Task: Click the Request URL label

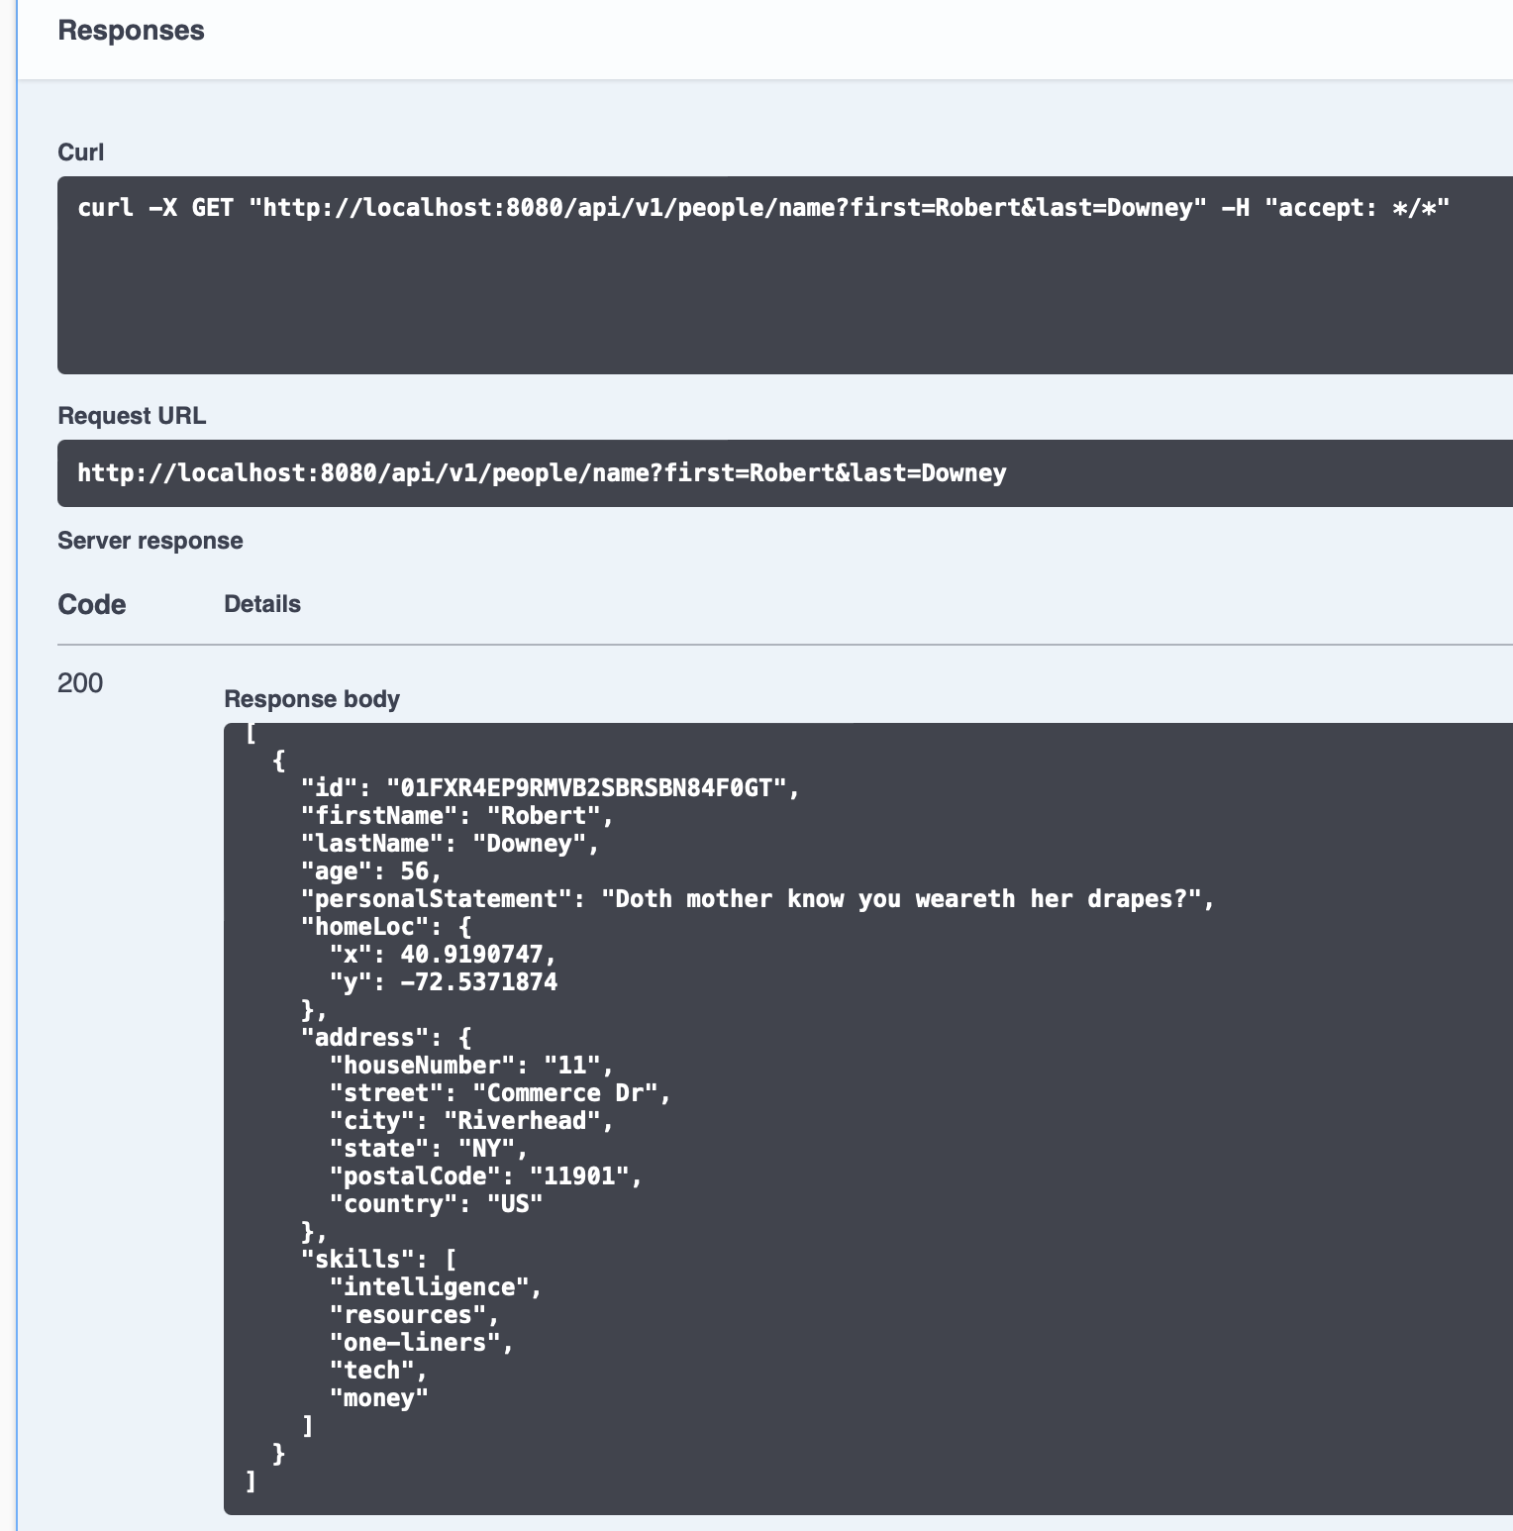Action: pyautogui.click(x=132, y=416)
